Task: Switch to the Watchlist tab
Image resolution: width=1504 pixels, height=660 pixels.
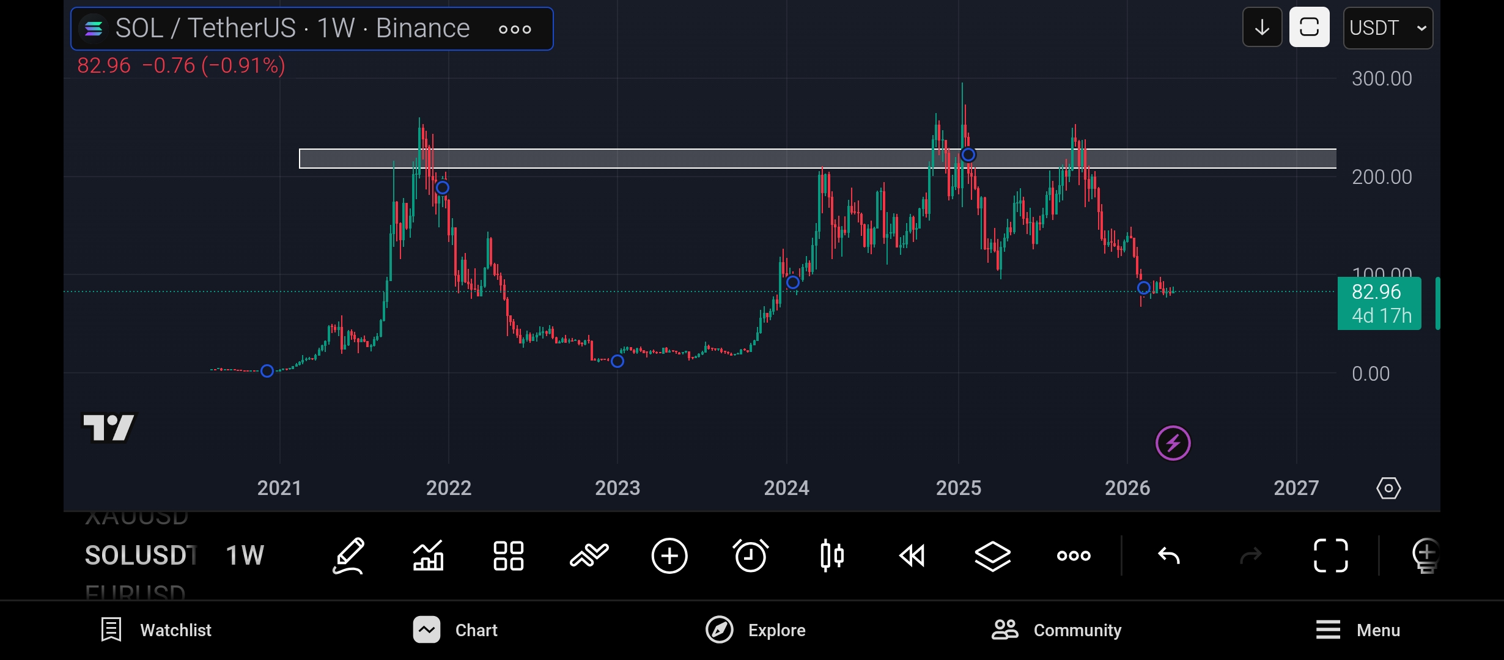Action: pyautogui.click(x=156, y=630)
